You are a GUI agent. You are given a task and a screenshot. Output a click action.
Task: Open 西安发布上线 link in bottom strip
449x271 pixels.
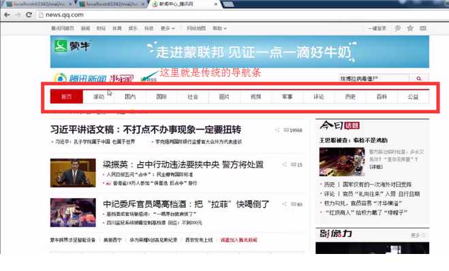[x=199, y=240]
